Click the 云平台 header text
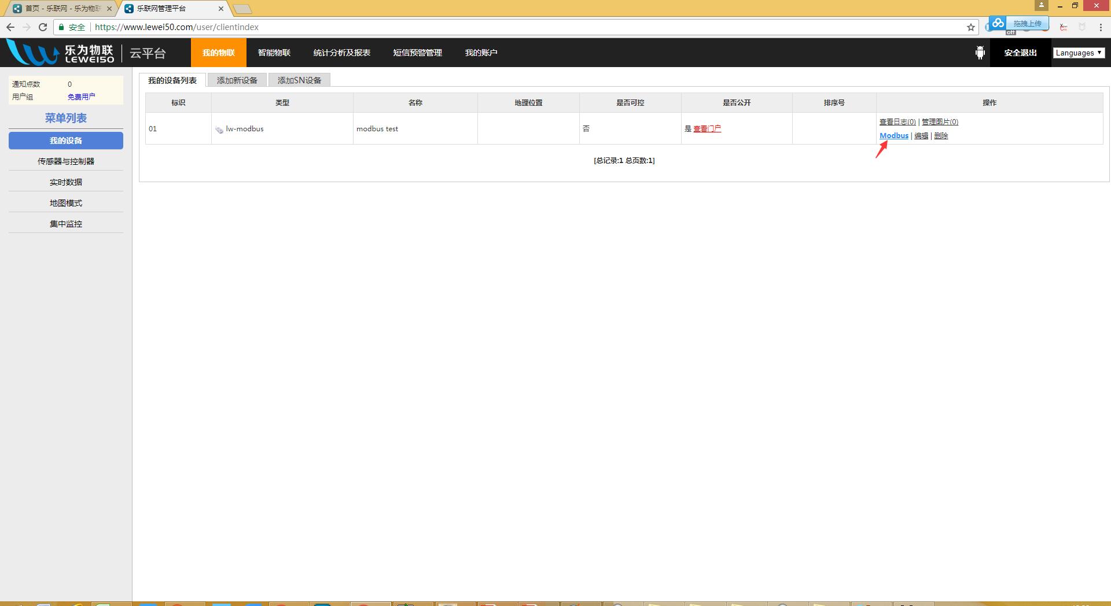Image resolution: width=1111 pixels, height=606 pixels. pos(148,53)
